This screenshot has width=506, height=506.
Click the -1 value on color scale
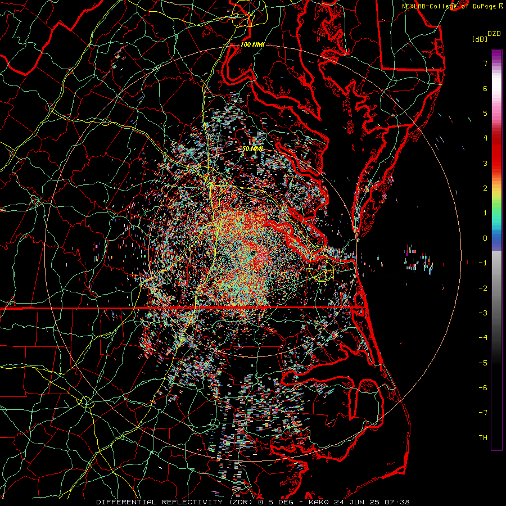point(483,263)
